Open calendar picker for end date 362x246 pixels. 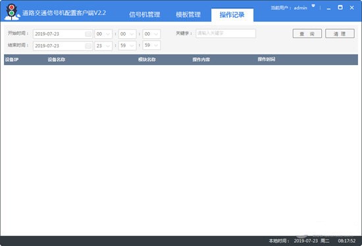click(x=88, y=45)
